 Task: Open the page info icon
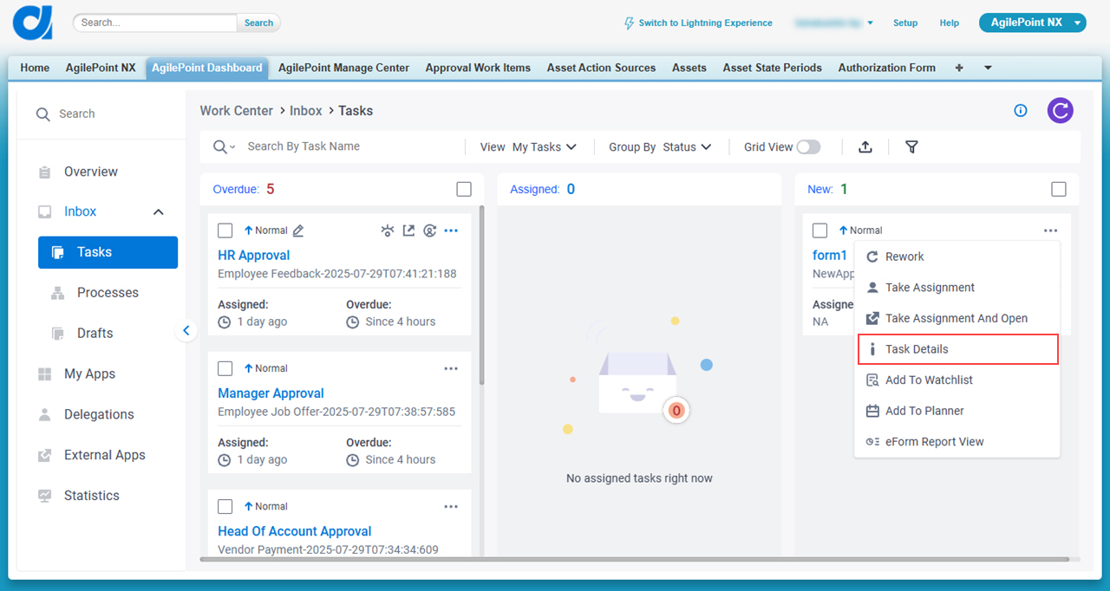tap(1021, 110)
